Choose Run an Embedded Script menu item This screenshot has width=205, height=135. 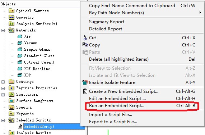(x=143, y=106)
